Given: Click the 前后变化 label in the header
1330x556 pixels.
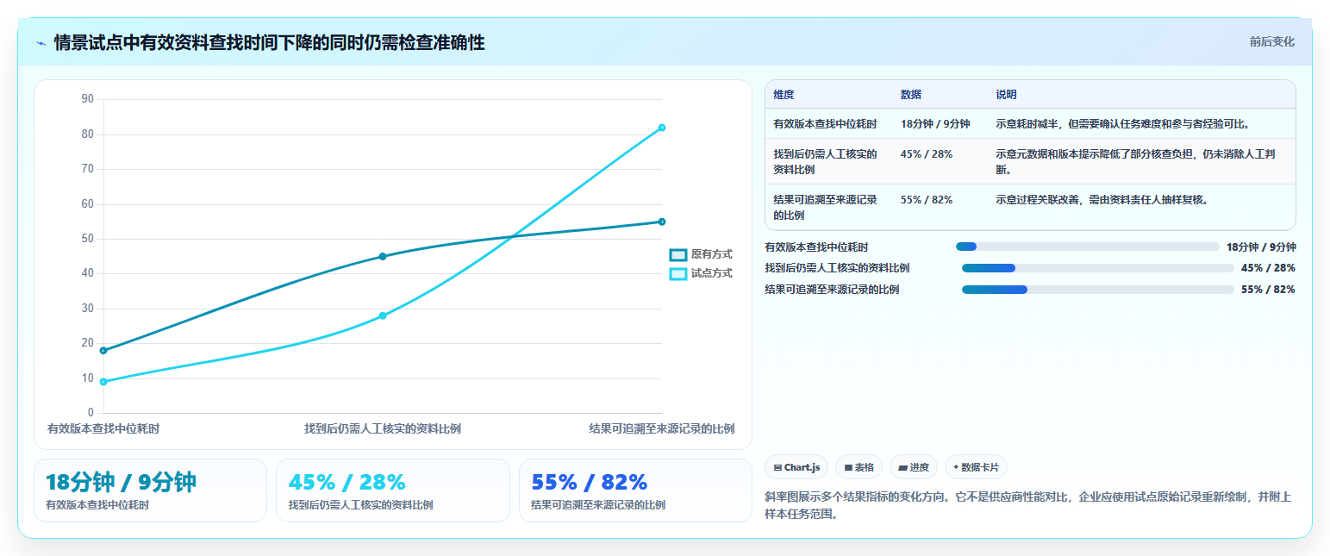Looking at the screenshot, I should 1272,41.
